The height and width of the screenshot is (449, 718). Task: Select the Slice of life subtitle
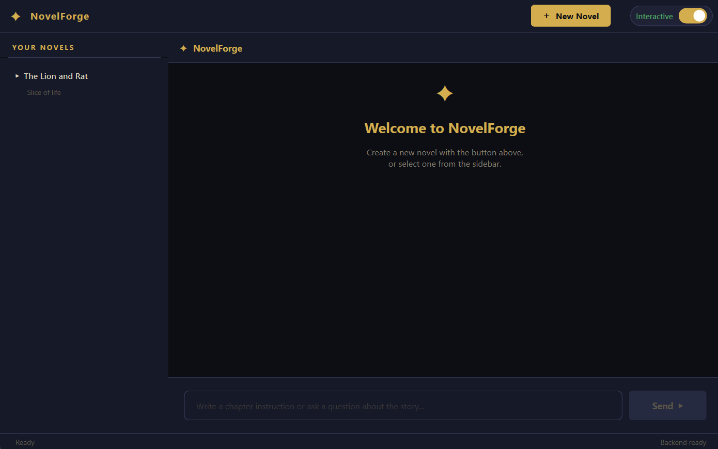[44, 92]
